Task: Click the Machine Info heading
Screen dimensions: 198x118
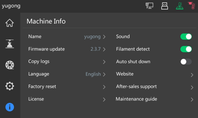Action: pyautogui.click(x=46, y=21)
